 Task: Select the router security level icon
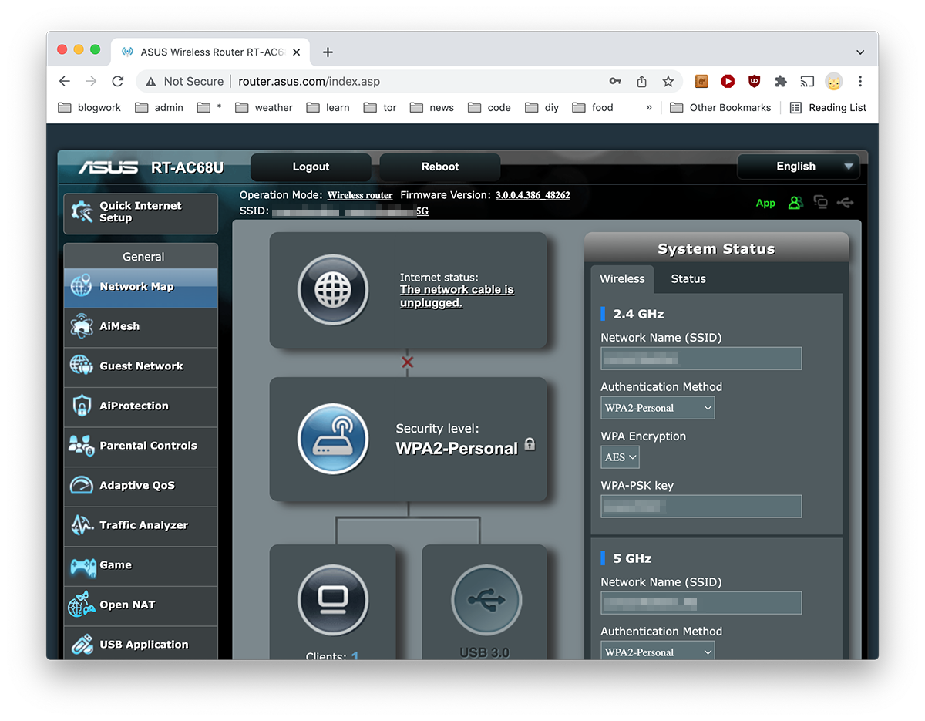333,440
